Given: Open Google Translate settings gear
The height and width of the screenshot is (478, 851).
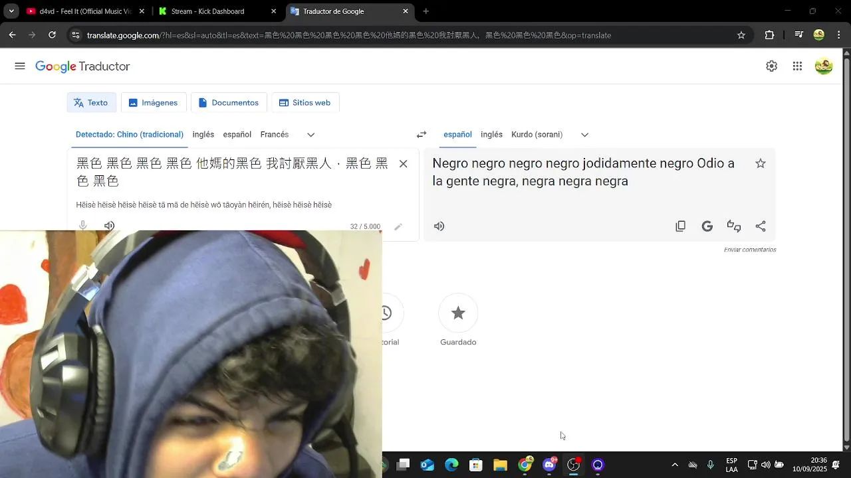Looking at the screenshot, I should (x=771, y=66).
